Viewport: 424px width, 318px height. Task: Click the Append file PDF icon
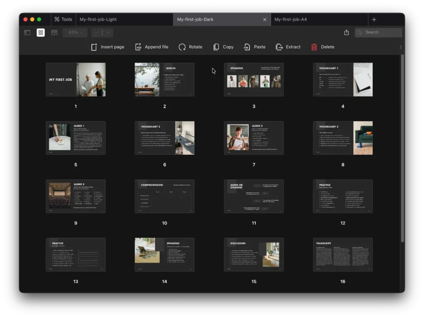(x=138, y=47)
